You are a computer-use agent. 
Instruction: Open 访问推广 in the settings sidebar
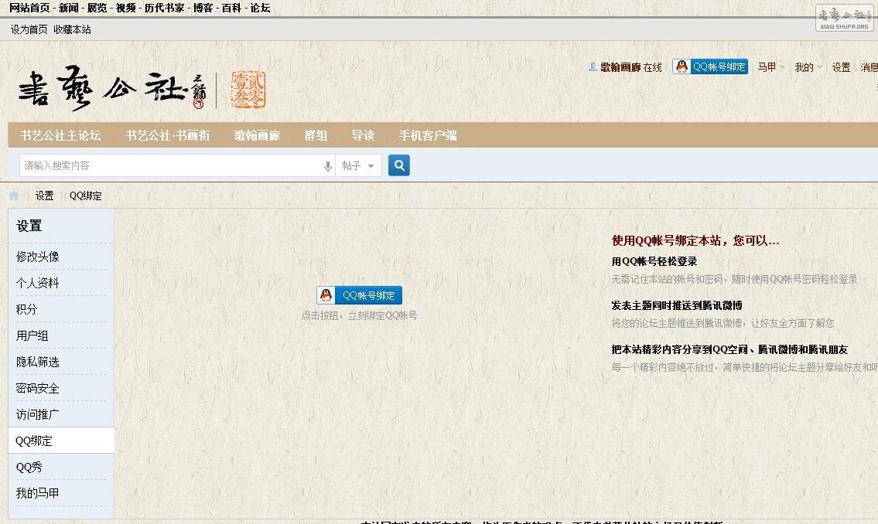click(37, 414)
